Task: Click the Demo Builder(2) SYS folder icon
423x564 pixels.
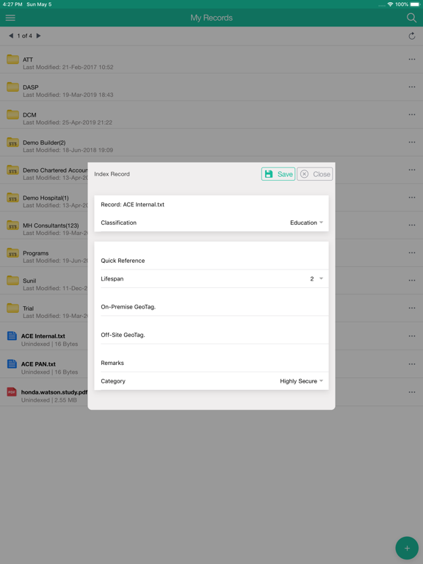Action: click(12, 142)
